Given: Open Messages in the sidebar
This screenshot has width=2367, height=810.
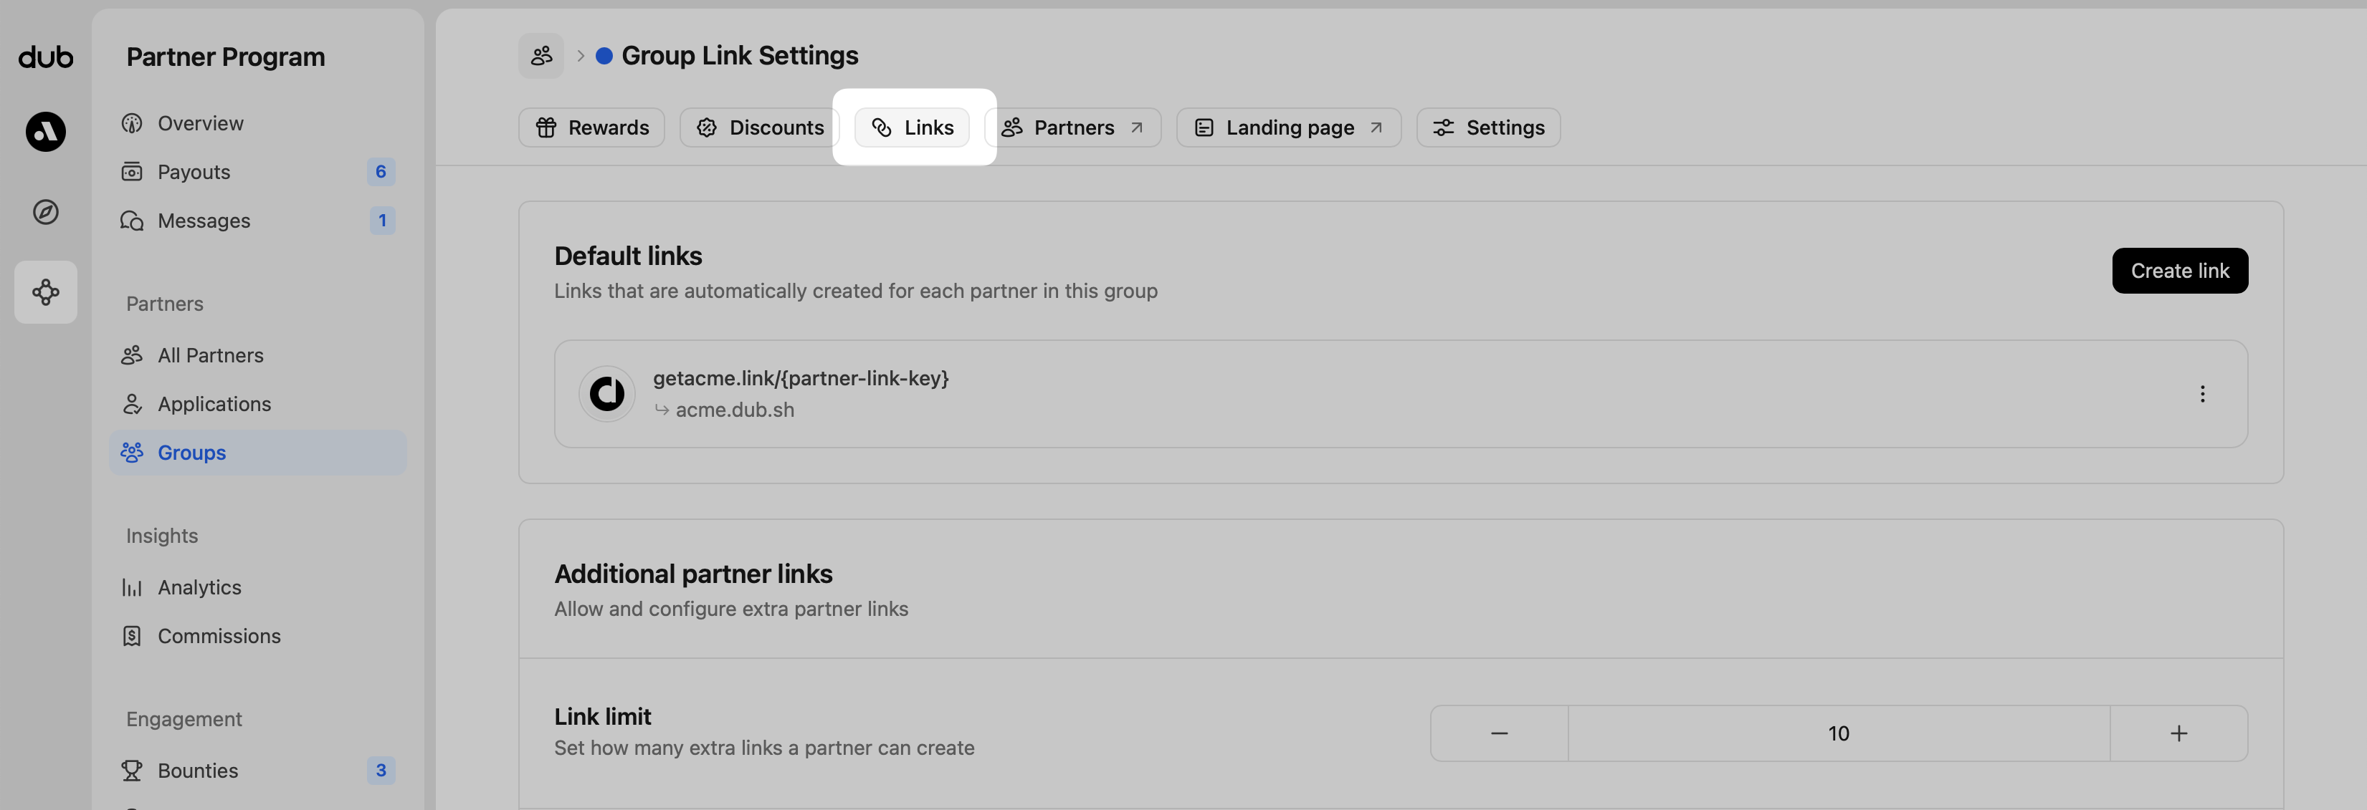Looking at the screenshot, I should (203, 221).
